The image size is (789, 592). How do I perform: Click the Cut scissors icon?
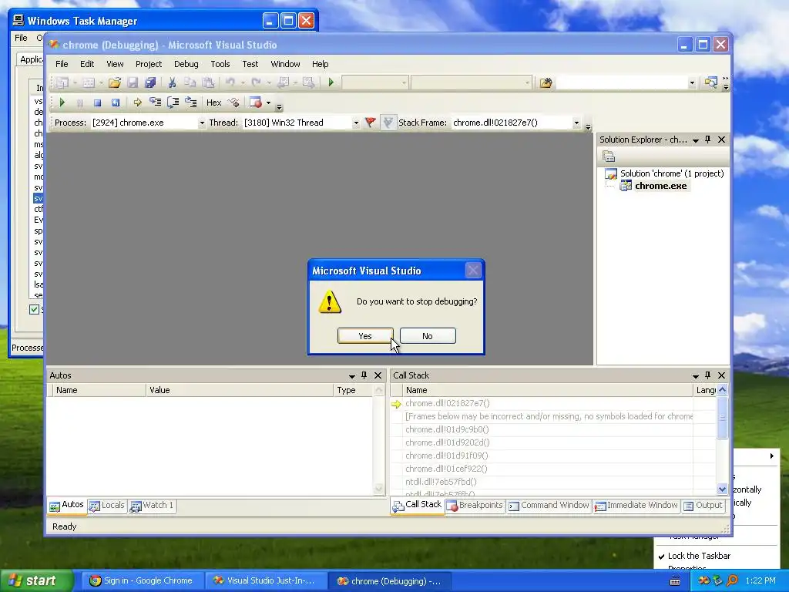click(172, 82)
